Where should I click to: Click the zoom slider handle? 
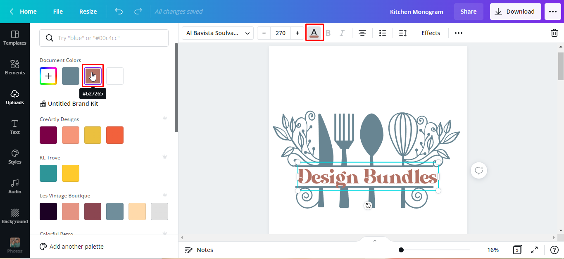click(401, 250)
